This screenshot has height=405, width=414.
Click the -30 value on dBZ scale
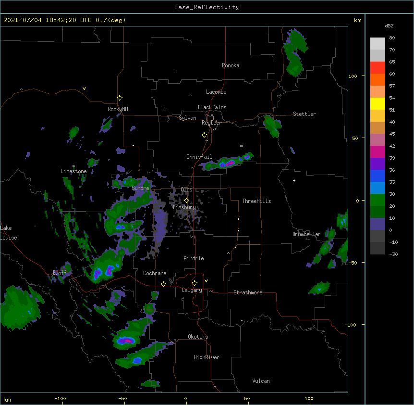[x=393, y=254]
